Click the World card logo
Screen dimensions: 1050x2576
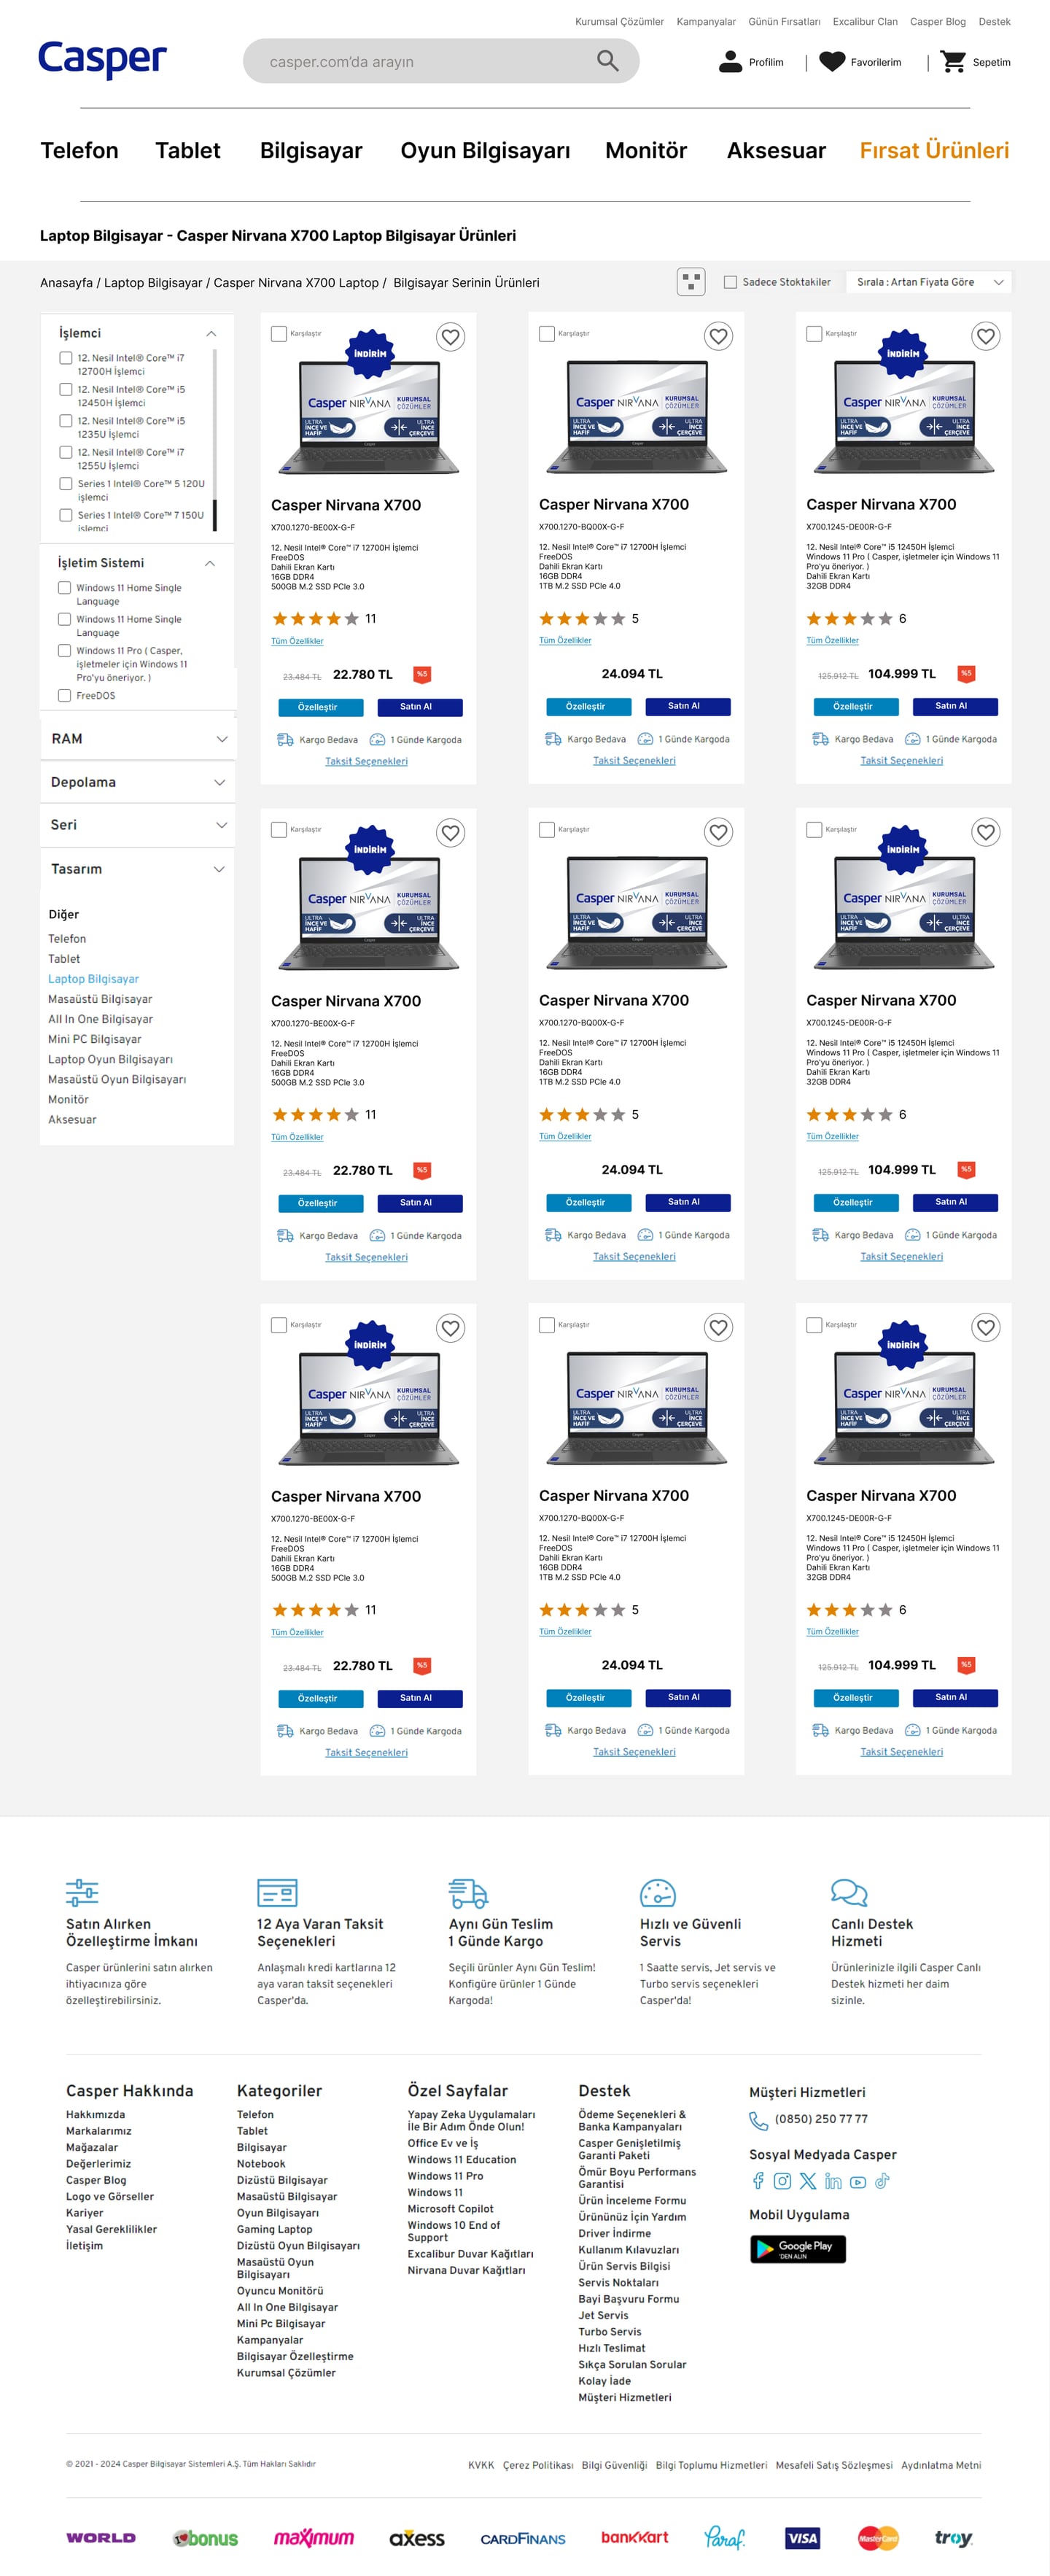click(x=101, y=2537)
